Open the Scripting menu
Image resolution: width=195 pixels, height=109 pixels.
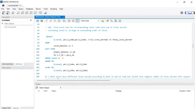click(53, 9)
